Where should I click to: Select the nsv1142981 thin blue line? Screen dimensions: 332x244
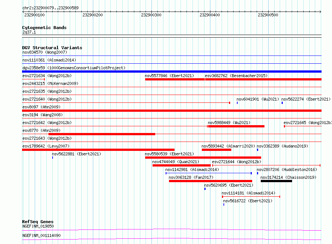(x=209, y=173)
